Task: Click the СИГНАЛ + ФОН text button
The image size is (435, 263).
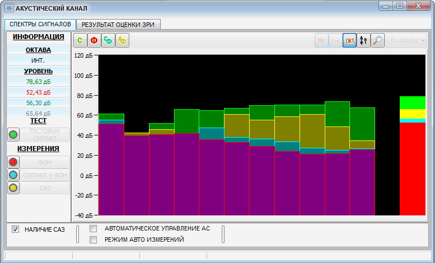Action: click(x=46, y=175)
